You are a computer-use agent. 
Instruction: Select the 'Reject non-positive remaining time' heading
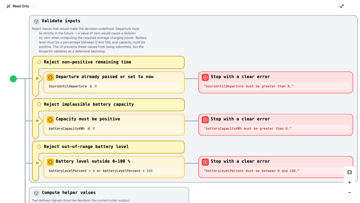87,62
